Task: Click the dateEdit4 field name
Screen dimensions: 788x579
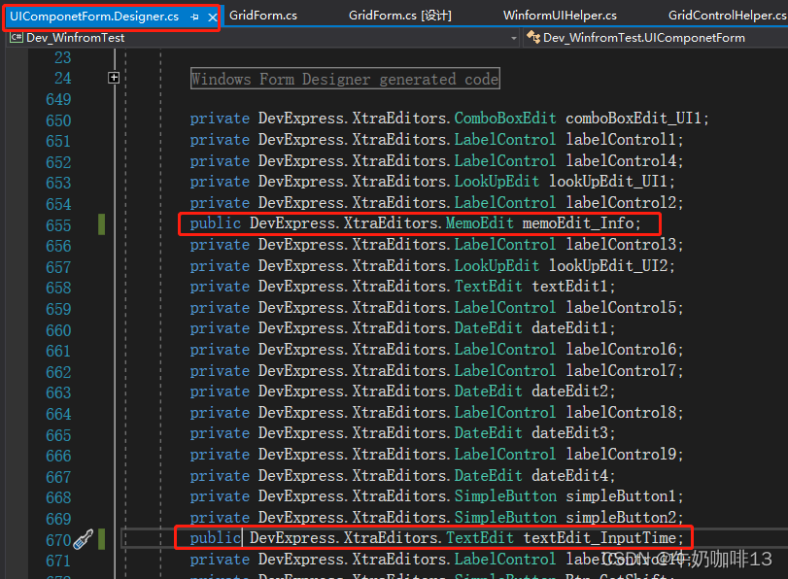Action: pyautogui.click(x=569, y=475)
